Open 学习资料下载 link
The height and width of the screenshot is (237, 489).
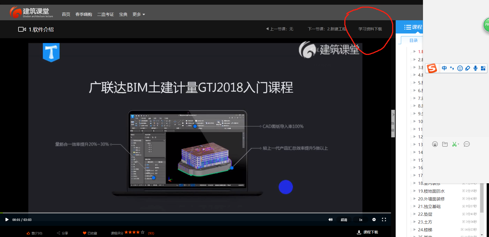tap(370, 29)
